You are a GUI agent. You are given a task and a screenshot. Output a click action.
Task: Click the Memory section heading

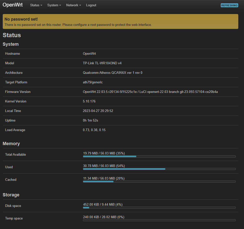click(11, 144)
